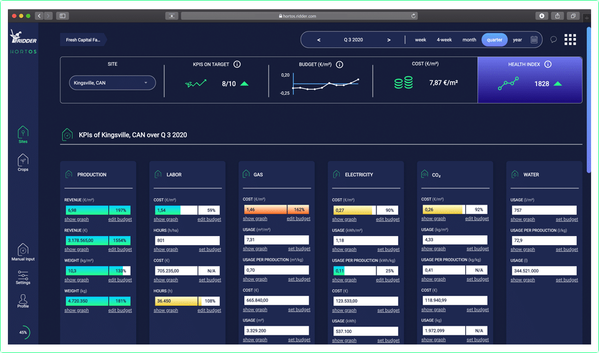Switch period to 4-week

pyautogui.click(x=444, y=40)
